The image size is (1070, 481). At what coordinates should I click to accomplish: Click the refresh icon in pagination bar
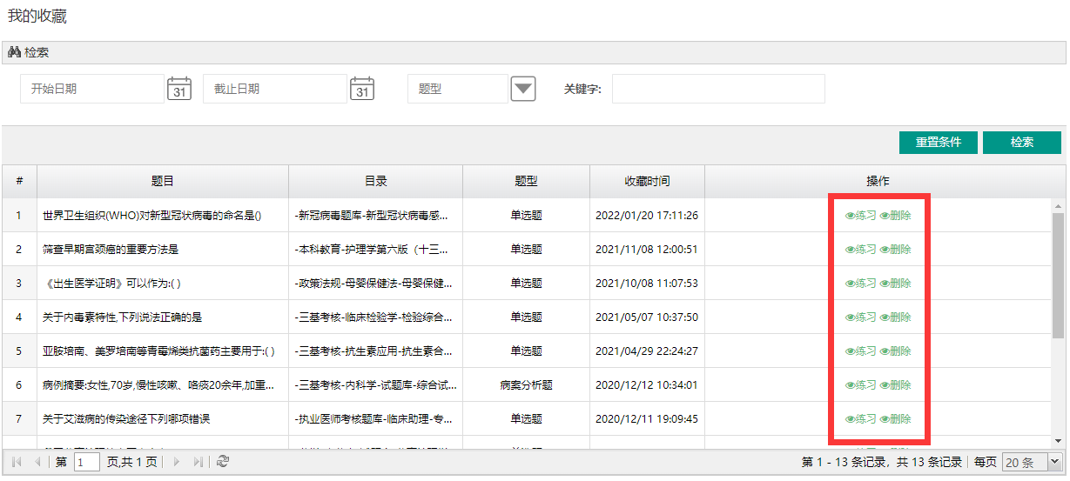(x=223, y=462)
